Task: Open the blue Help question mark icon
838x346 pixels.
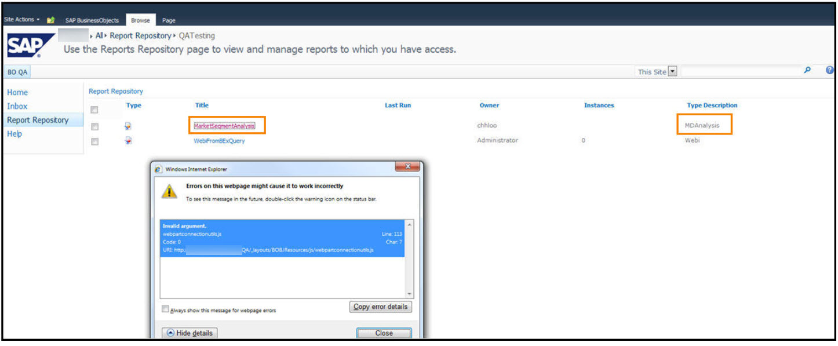Action: click(x=830, y=71)
